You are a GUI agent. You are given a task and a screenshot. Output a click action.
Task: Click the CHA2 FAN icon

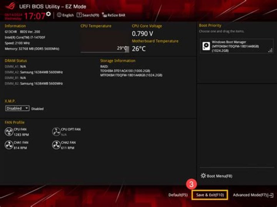click(56, 145)
